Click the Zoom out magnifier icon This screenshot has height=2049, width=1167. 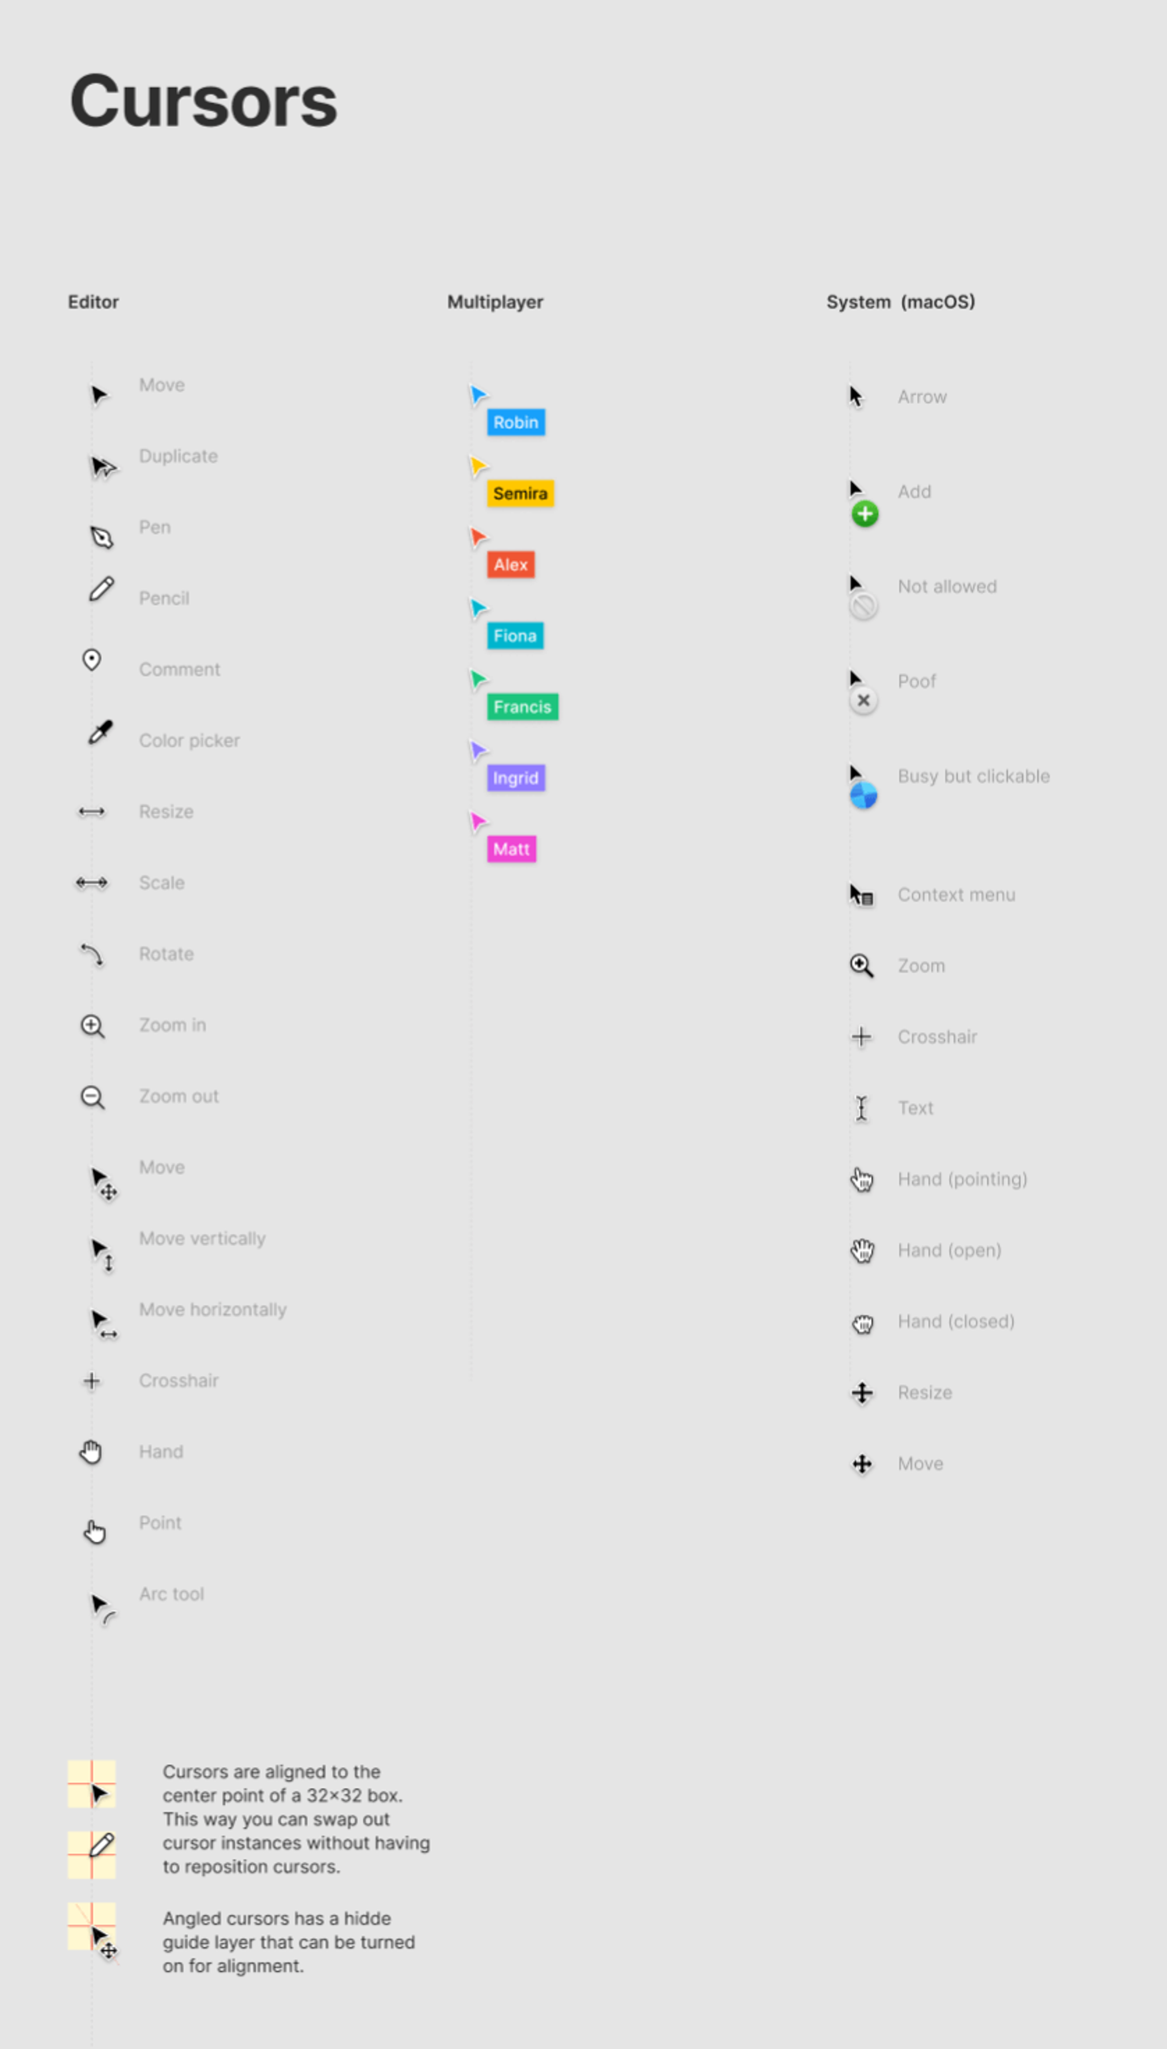point(92,1098)
